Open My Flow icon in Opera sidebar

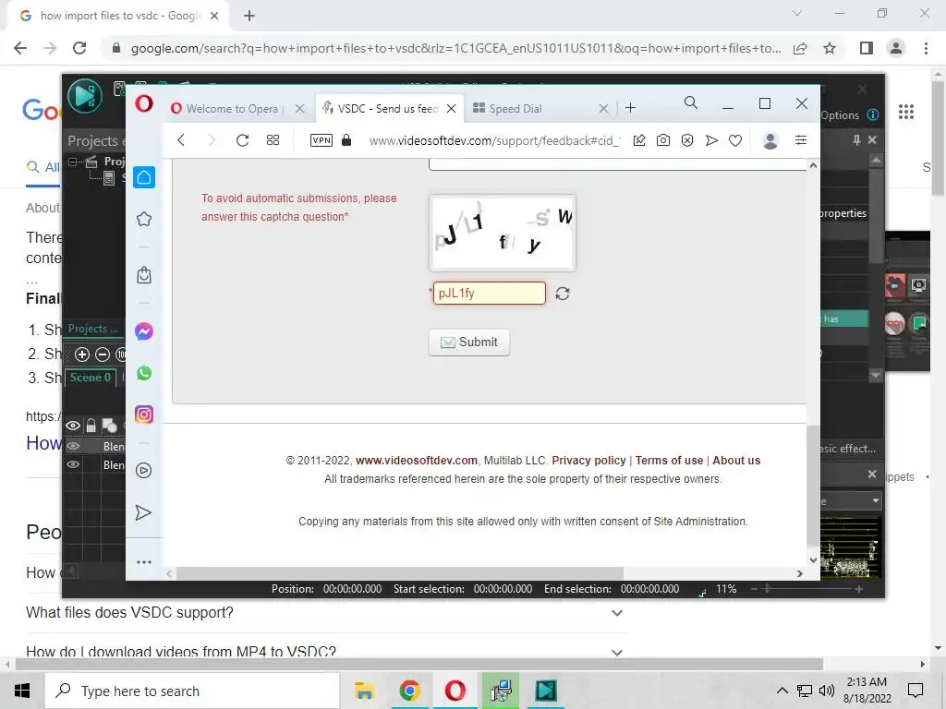point(143,512)
